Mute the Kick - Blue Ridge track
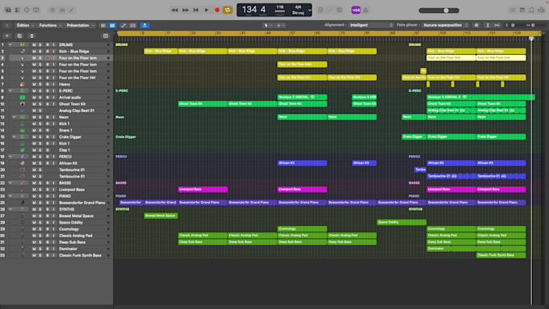 pos(34,52)
